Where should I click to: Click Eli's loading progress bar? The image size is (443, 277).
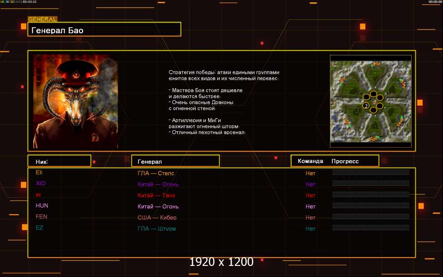371,172
